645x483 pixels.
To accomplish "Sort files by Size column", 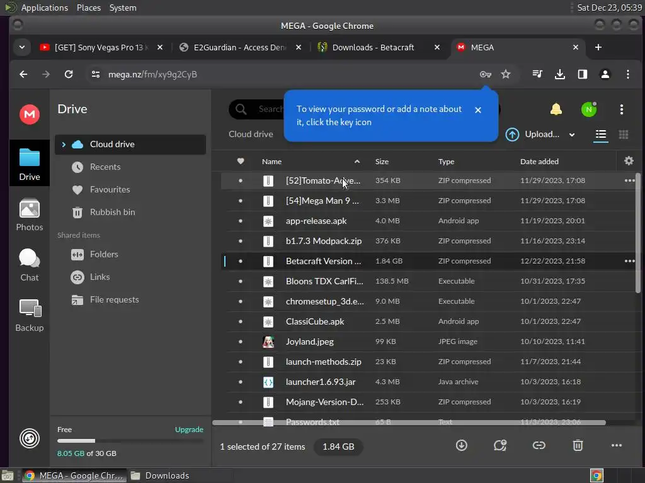I will tap(382, 162).
